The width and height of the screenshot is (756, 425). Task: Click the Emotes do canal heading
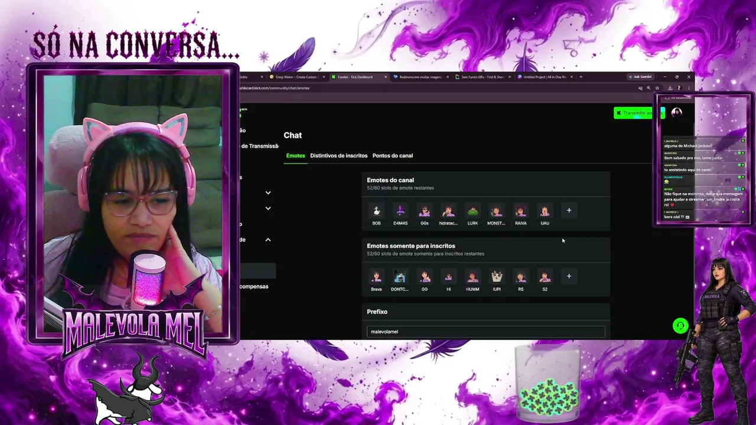click(x=390, y=180)
